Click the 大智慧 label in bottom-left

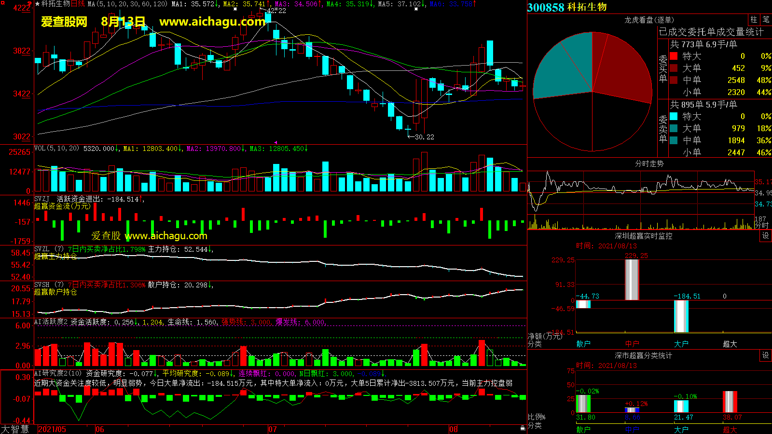(15, 429)
